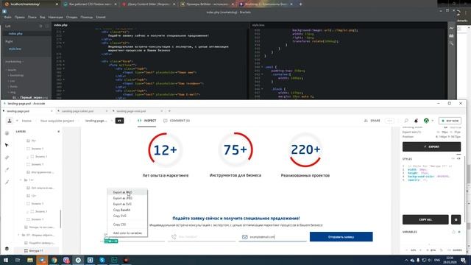
Task: Collapse the 07 layer group in Layers panel
Action: 18,235
